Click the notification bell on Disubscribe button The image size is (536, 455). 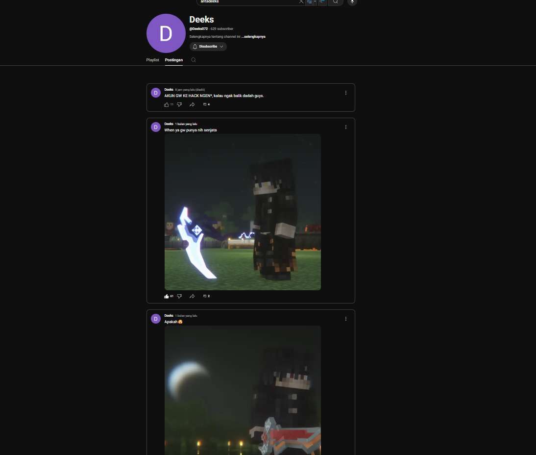[195, 47]
